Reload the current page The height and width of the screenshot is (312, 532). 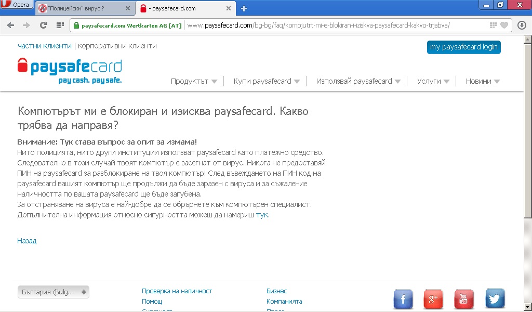pos(43,25)
